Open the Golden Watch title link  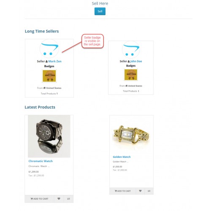[122, 157]
